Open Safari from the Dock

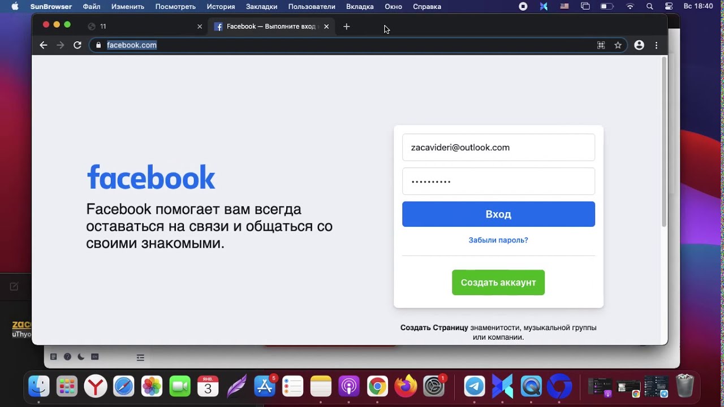[123, 387]
